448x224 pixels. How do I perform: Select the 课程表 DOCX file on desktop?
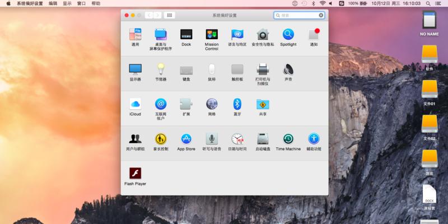coord(429,197)
